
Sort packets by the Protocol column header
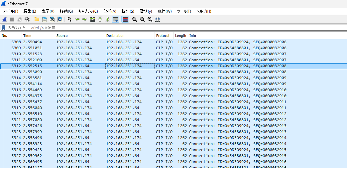pos(163,36)
